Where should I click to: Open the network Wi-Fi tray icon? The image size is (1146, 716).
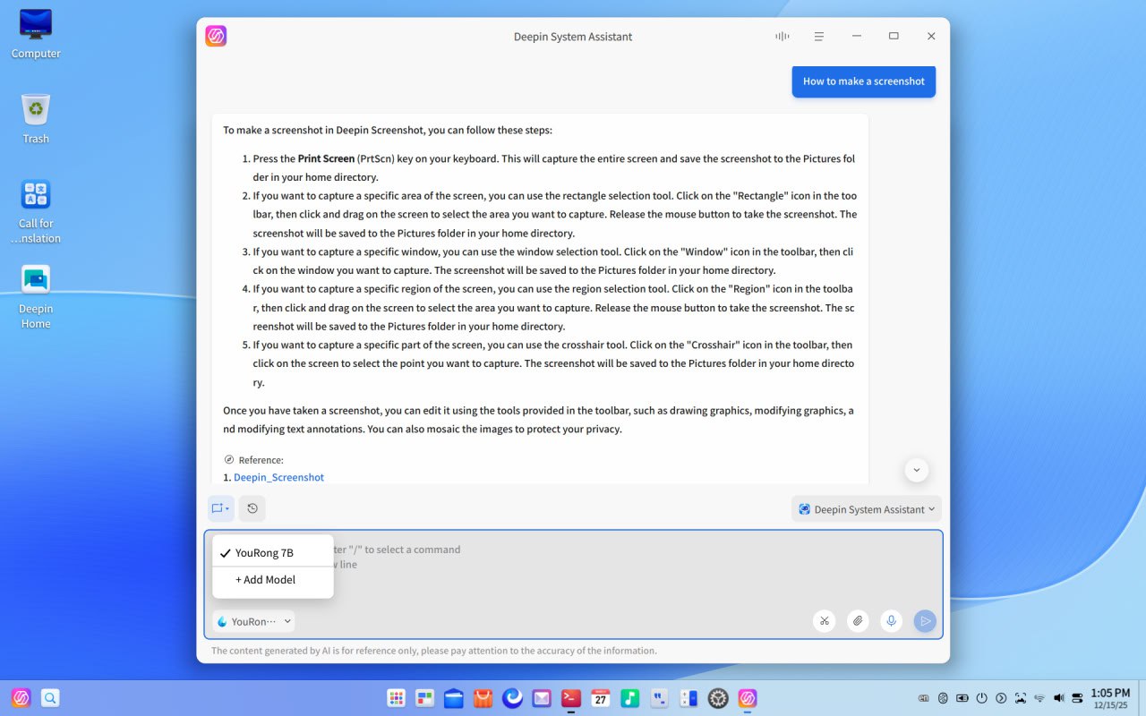(x=1039, y=698)
